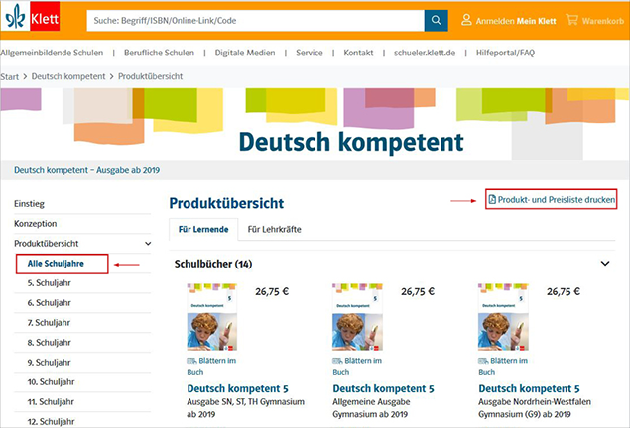
Task: Click Blättern im Buch text under first book
Action: [211, 366]
